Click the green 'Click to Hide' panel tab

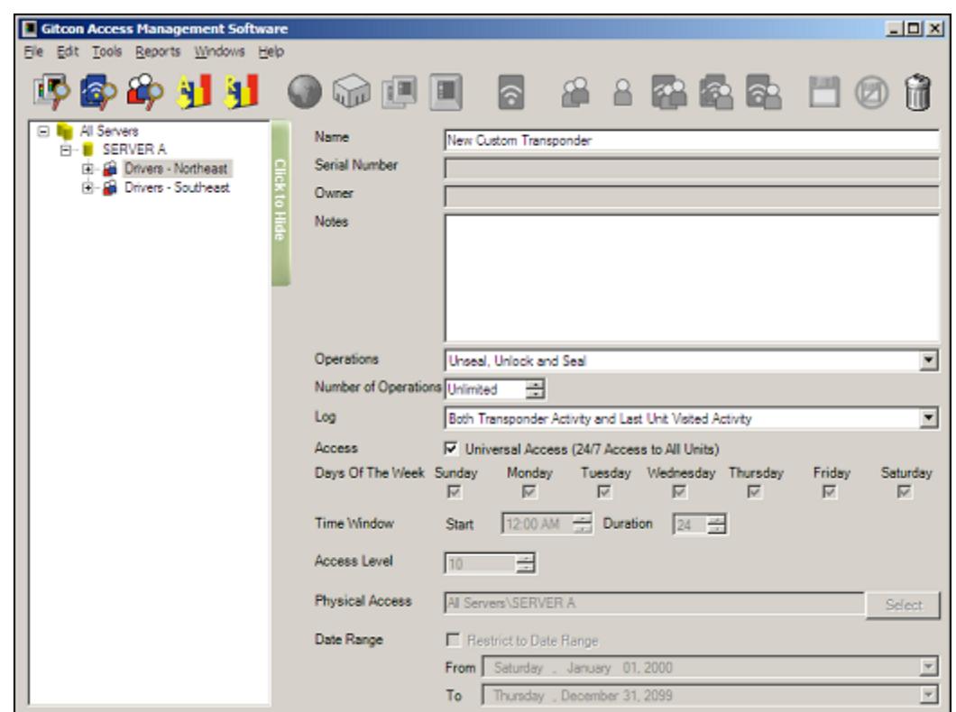pyautogui.click(x=280, y=203)
